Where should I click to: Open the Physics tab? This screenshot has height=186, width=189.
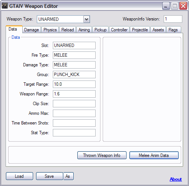(50, 30)
